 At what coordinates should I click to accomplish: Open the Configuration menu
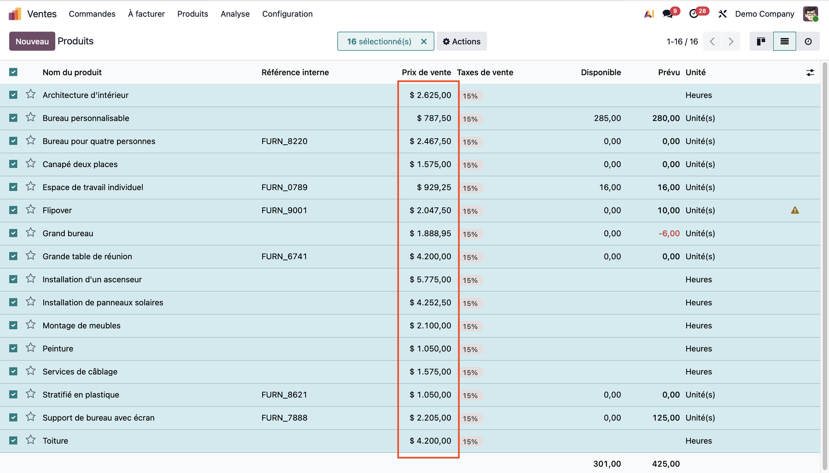pos(287,14)
